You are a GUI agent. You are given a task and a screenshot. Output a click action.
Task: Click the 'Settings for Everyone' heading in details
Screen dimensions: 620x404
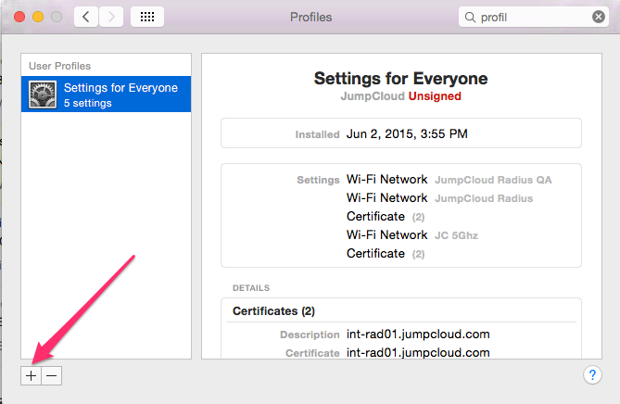point(400,78)
